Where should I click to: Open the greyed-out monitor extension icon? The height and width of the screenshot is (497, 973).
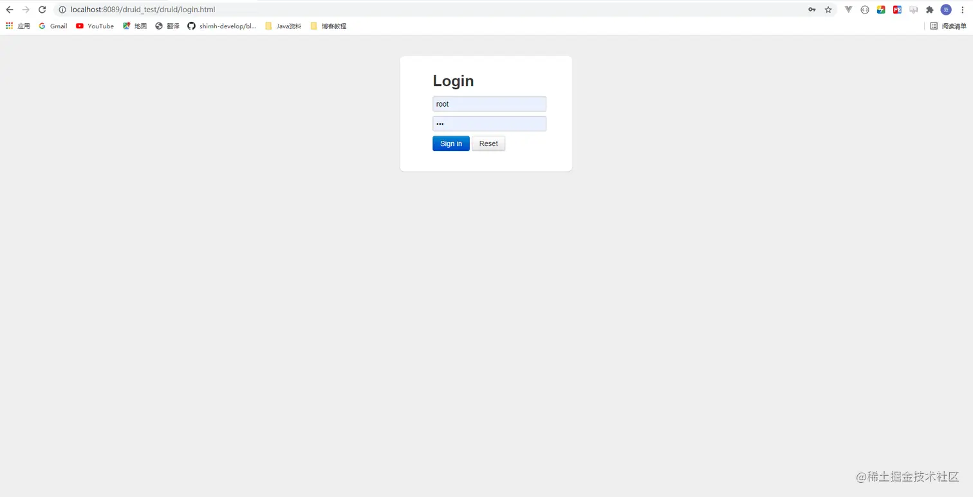pyautogui.click(x=913, y=10)
